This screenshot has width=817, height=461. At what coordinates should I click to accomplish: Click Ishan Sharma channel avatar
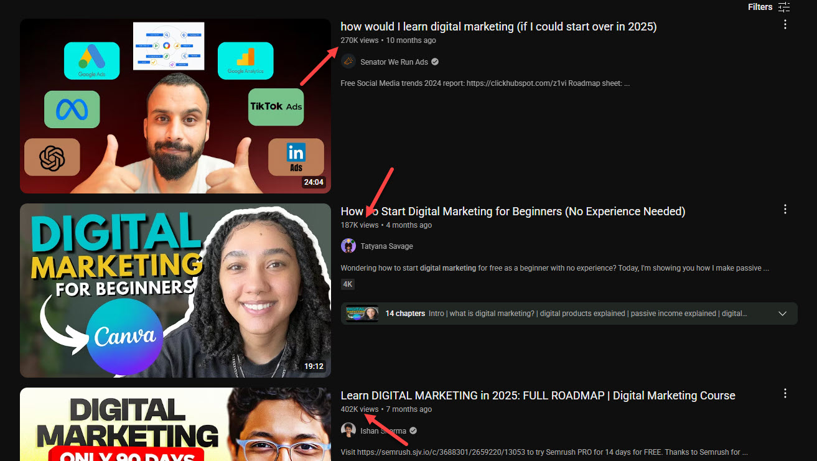pyautogui.click(x=348, y=430)
